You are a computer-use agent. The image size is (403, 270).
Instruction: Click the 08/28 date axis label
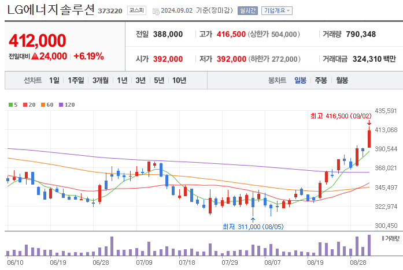click(x=358, y=262)
